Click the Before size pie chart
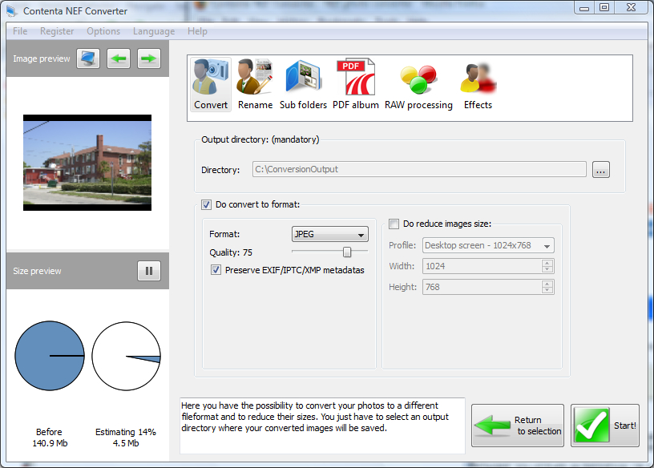This screenshot has width=654, height=468. click(x=50, y=356)
